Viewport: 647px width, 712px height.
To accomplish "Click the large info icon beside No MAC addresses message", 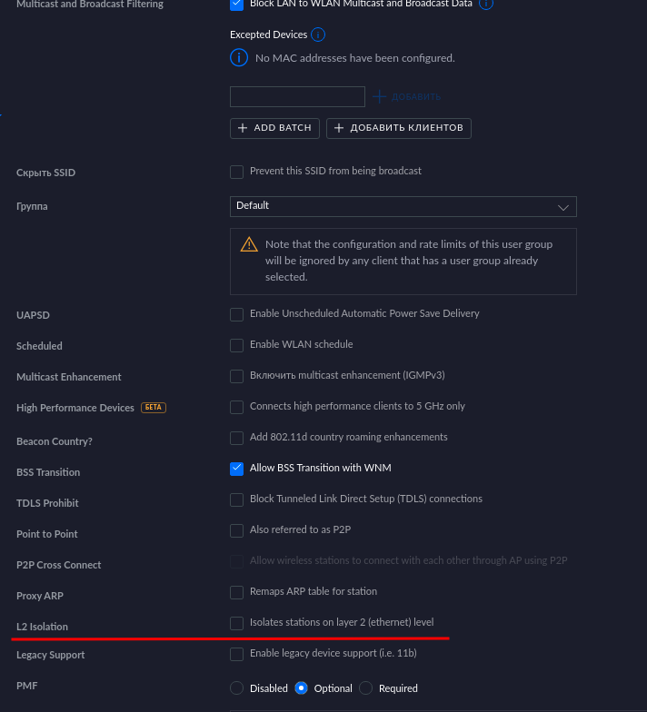I will [239, 58].
